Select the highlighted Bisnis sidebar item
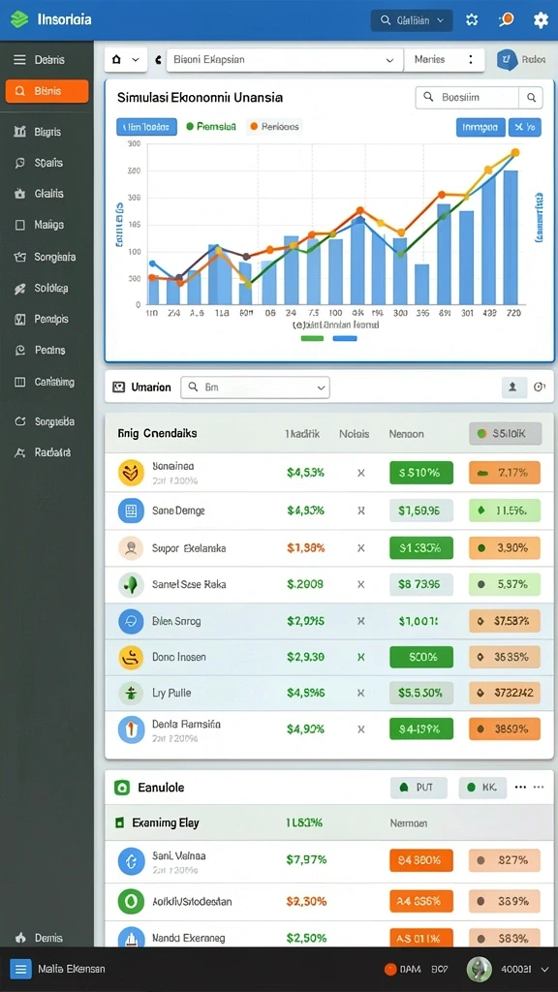Viewport: 558px width, 992px height. [x=46, y=91]
